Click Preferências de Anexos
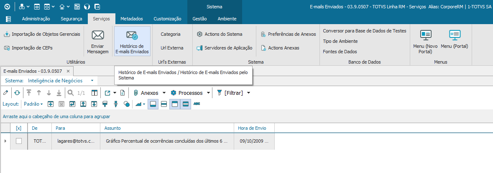Screen dimensions: 493x173 [x=289, y=34]
